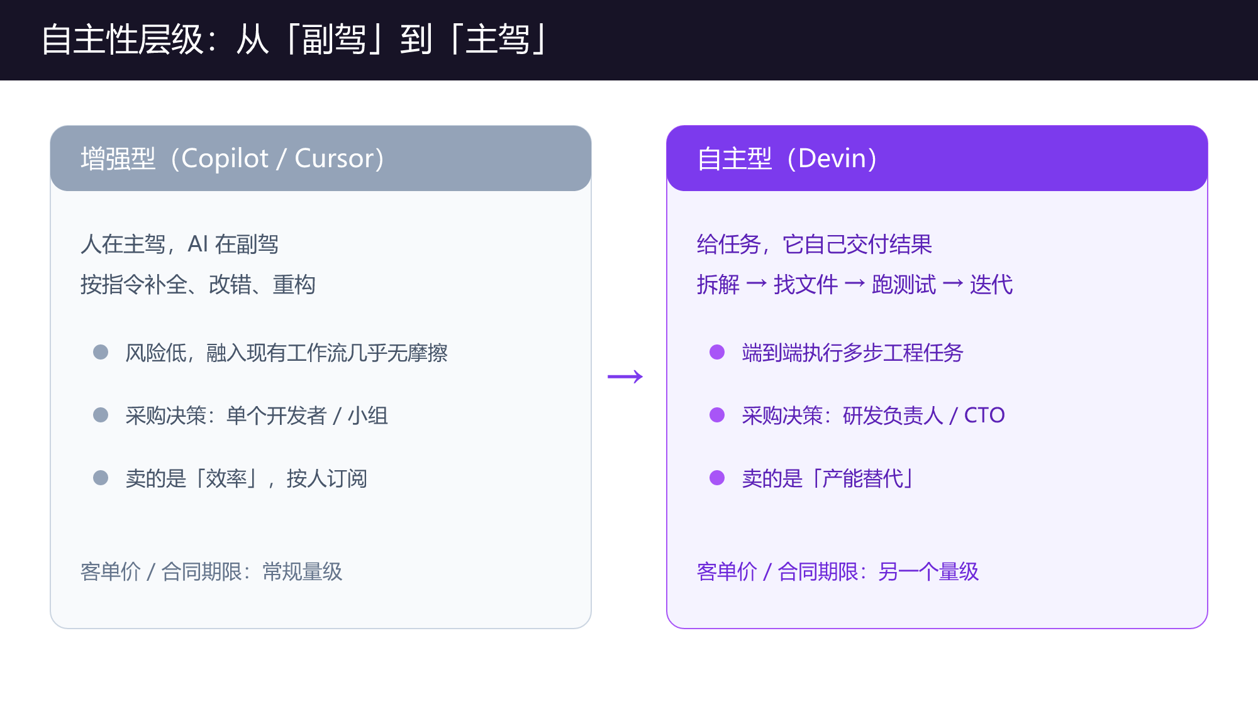The image size is (1258, 704).
Task: Click footer 客单价 / 合同期限：常规量级
Action: [x=211, y=571]
